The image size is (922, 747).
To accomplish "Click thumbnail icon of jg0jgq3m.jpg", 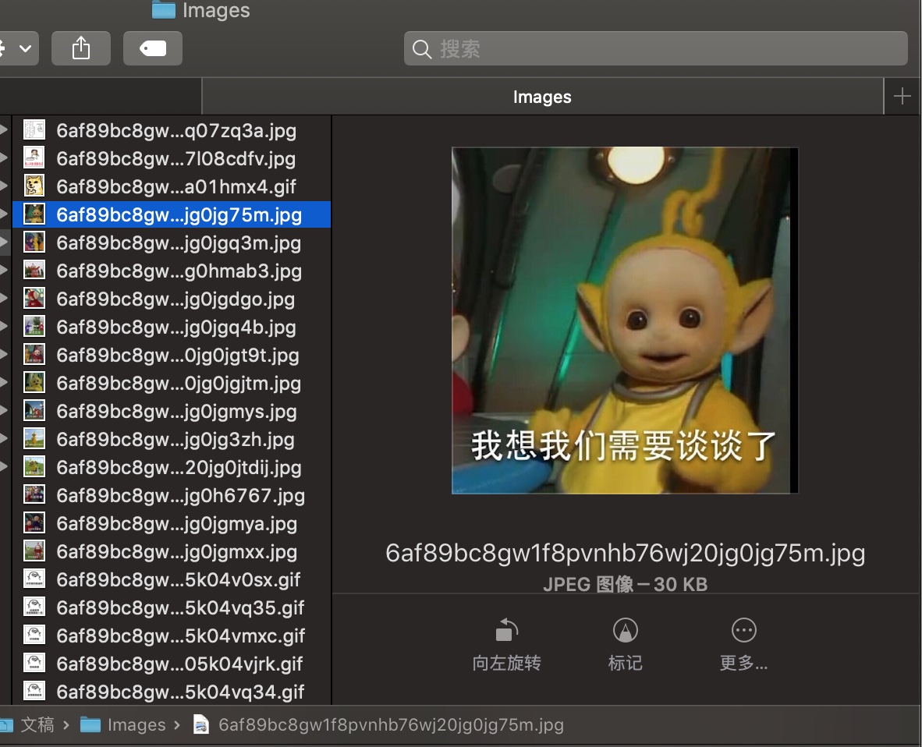I will click(x=34, y=243).
